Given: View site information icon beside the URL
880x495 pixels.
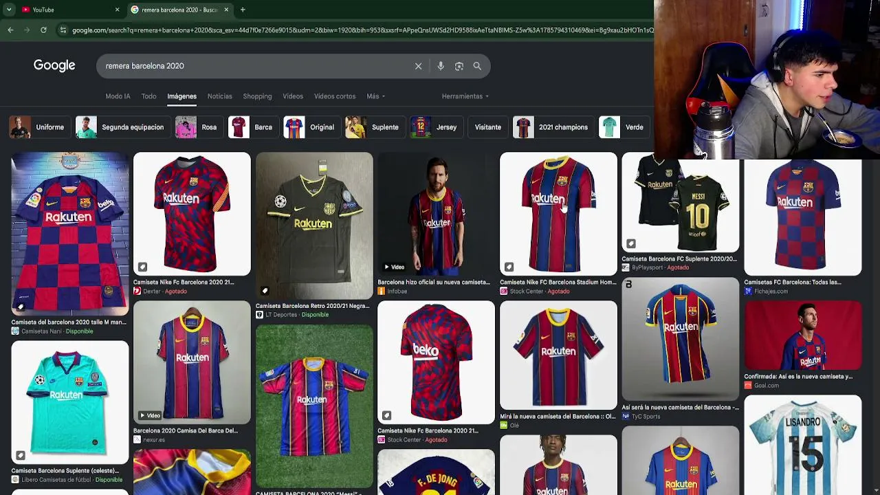Looking at the screenshot, I should point(63,30).
